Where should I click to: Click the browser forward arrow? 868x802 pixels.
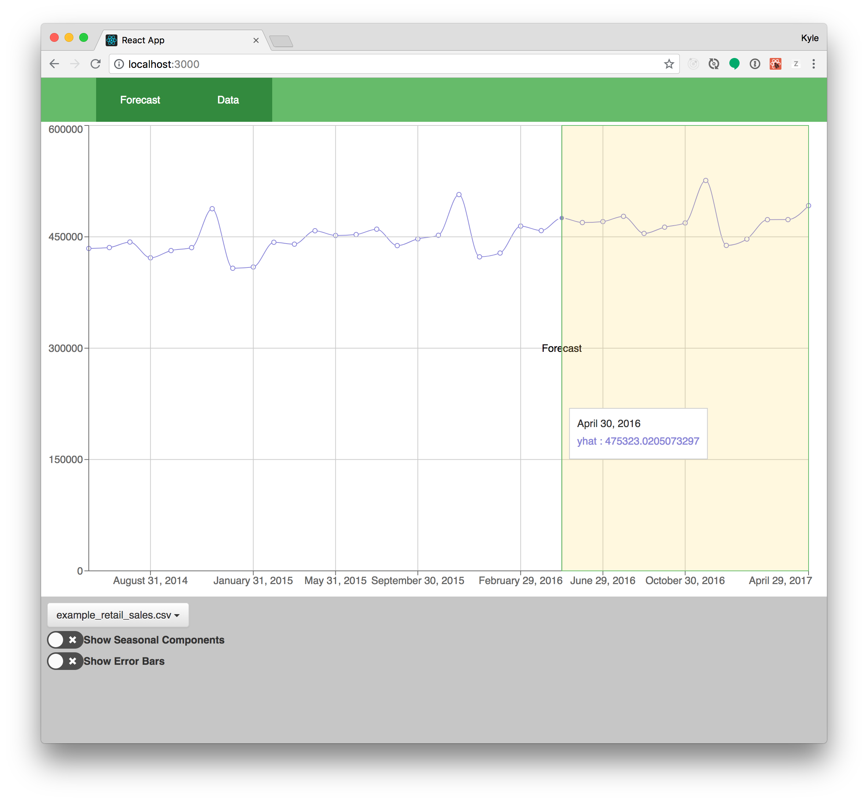pyautogui.click(x=74, y=64)
